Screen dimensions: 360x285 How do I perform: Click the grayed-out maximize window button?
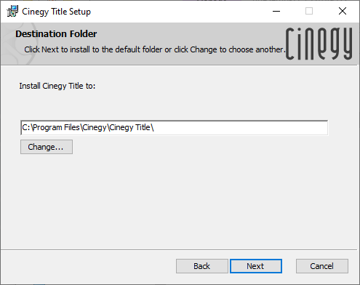click(309, 11)
